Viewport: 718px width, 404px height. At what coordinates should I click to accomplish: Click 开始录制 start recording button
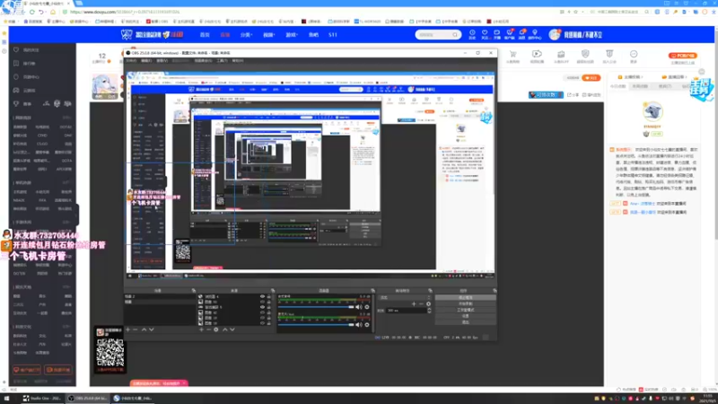pyautogui.click(x=465, y=303)
